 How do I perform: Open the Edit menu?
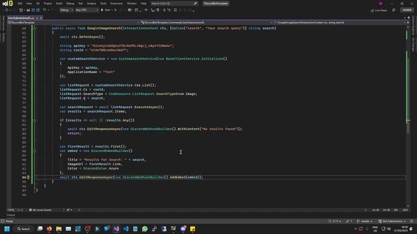20,3
